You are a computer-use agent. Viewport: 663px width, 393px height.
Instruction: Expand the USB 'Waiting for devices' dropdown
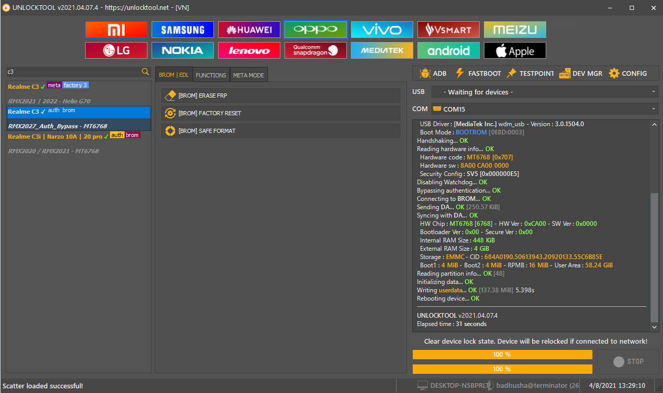point(544,92)
